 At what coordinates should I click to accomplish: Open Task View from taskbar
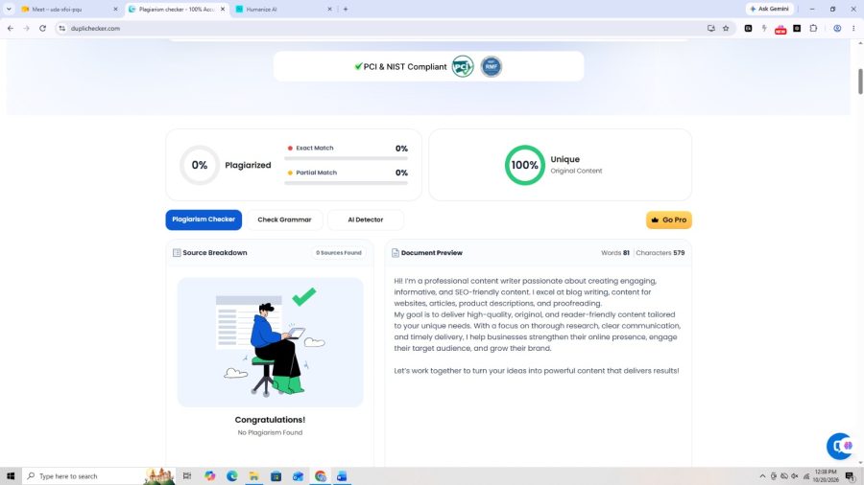(187, 476)
